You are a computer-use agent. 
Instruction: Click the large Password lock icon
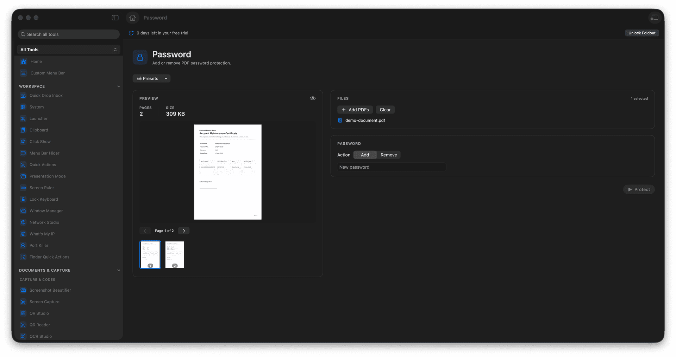point(140,57)
